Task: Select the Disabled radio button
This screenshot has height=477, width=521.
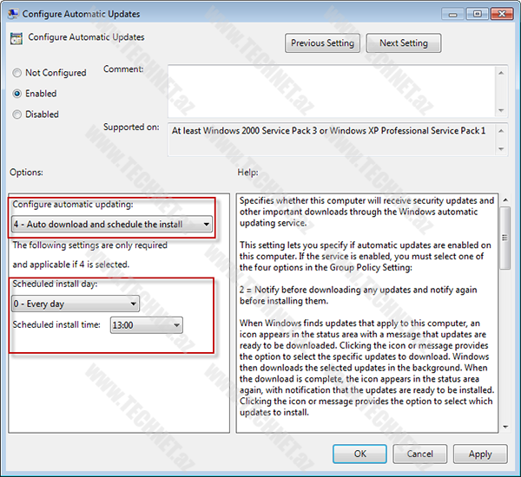Action: (x=17, y=114)
